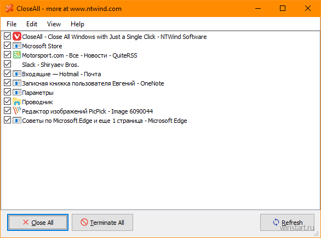The image size is (321, 238).
Task: Click the Microsoft Store app icon
Action: [x=17, y=46]
